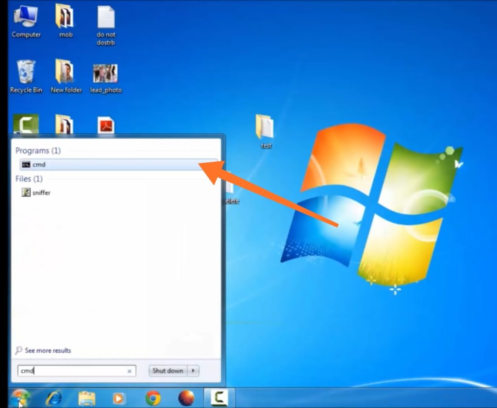
Task: Expand the Shut down options arrow
Action: [x=193, y=371]
